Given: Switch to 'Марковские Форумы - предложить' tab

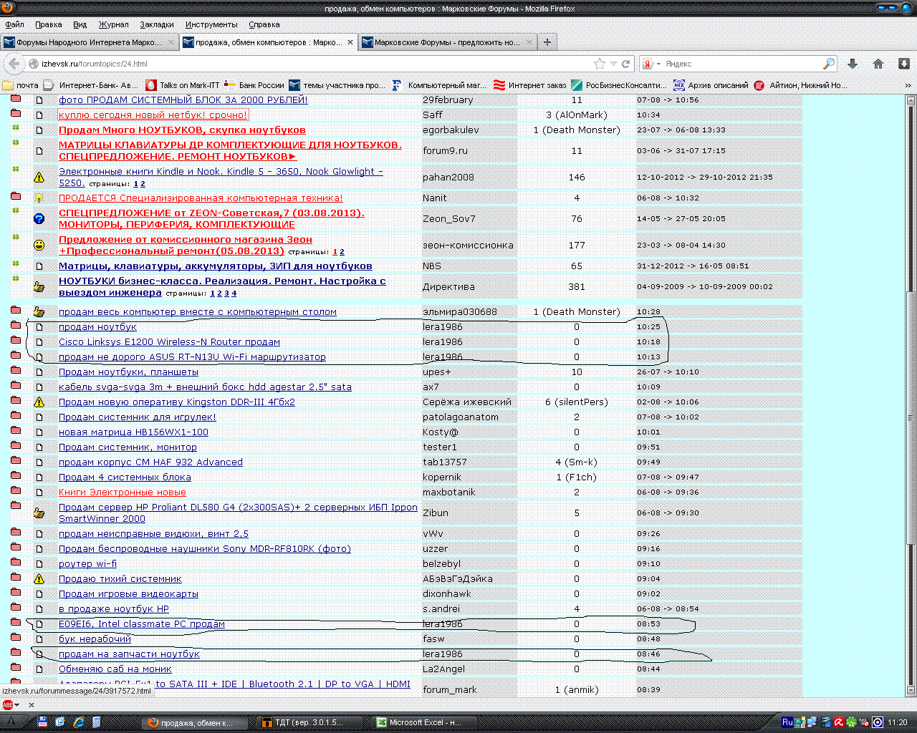Looking at the screenshot, I should tap(447, 42).
